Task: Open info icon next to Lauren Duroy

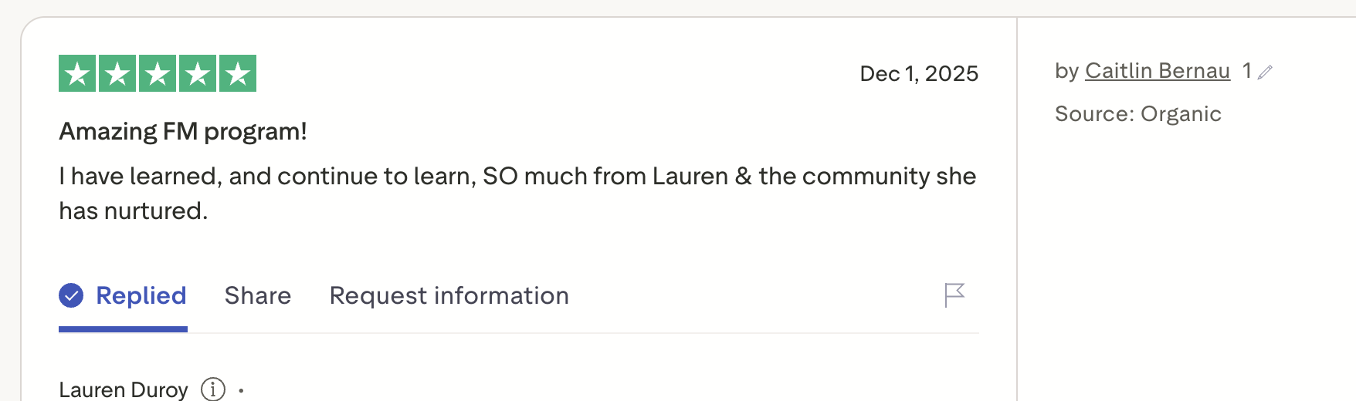Action: [213, 389]
